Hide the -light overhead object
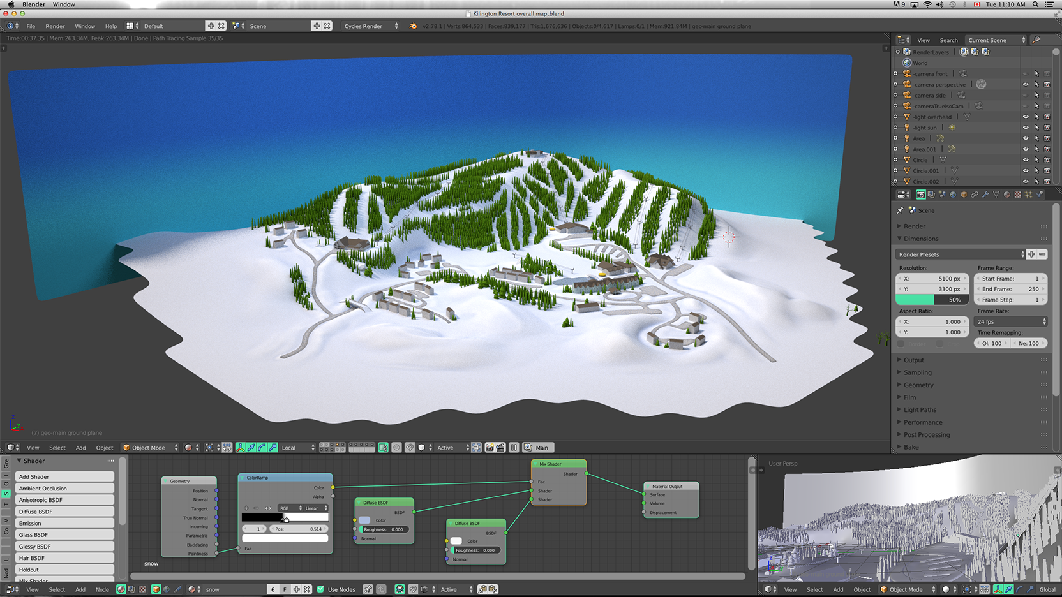 tap(1026, 117)
